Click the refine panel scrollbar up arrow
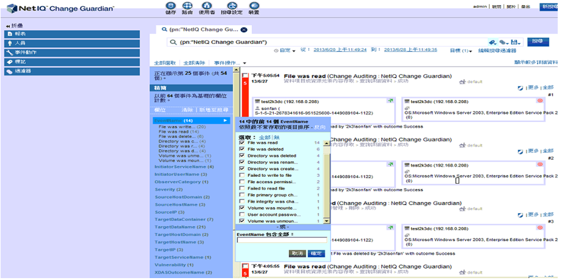 coord(236,70)
